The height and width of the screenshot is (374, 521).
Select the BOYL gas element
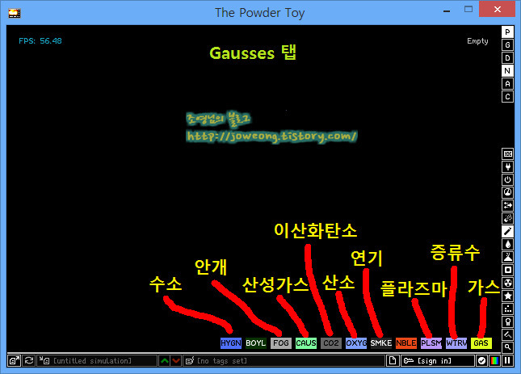click(x=256, y=343)
